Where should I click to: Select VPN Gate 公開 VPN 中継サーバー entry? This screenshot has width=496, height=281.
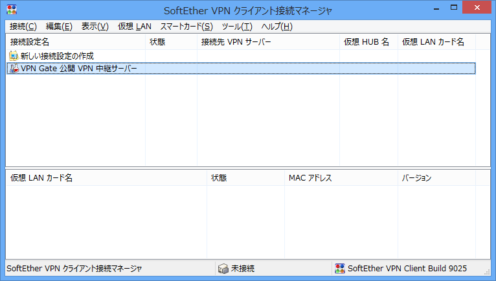click(79, 69)
